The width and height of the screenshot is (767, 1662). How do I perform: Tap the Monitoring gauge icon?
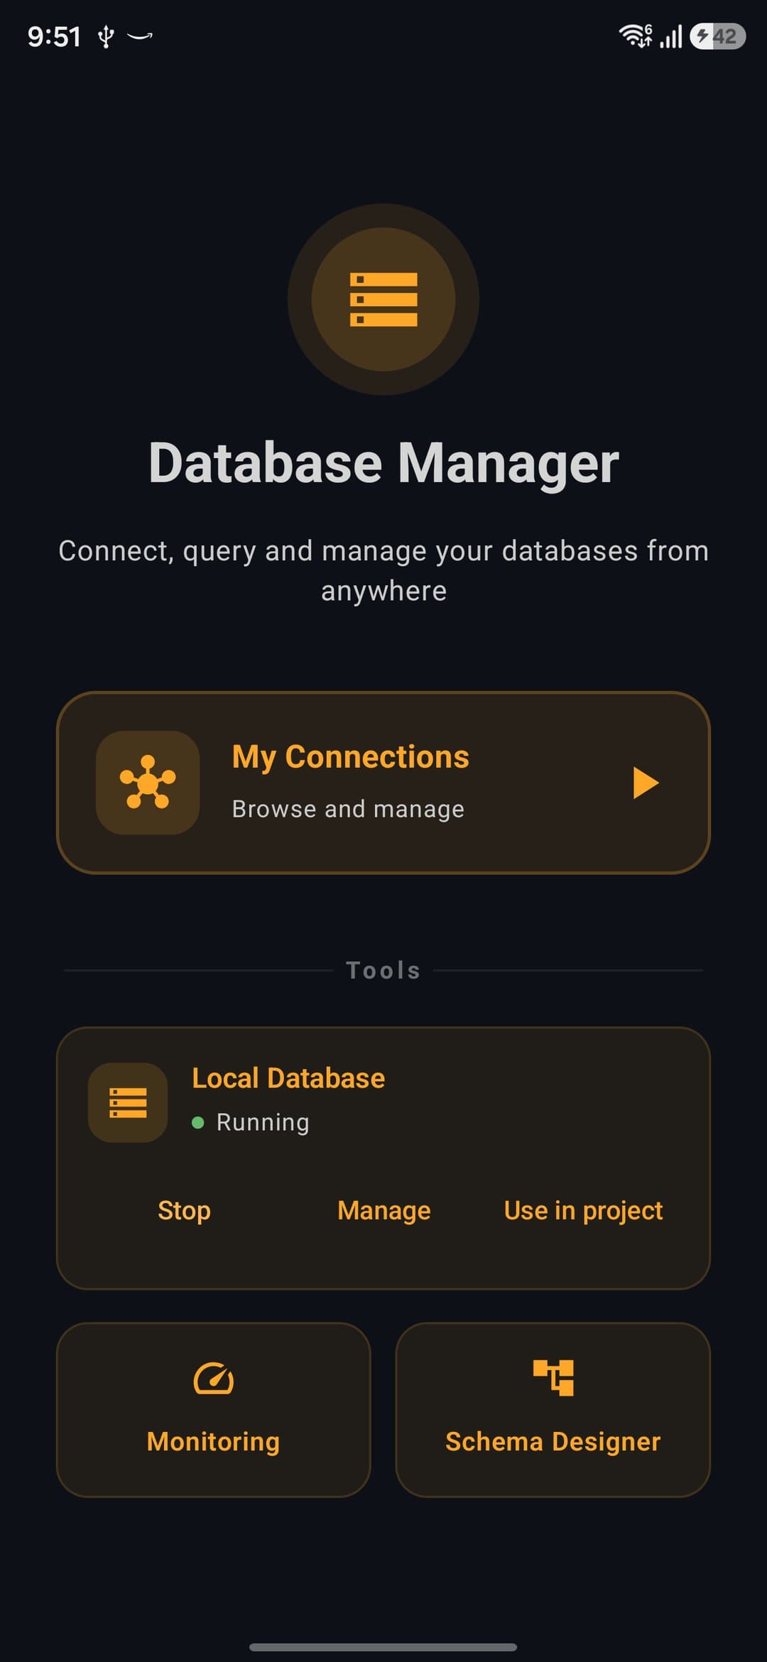click(214, 1378)
